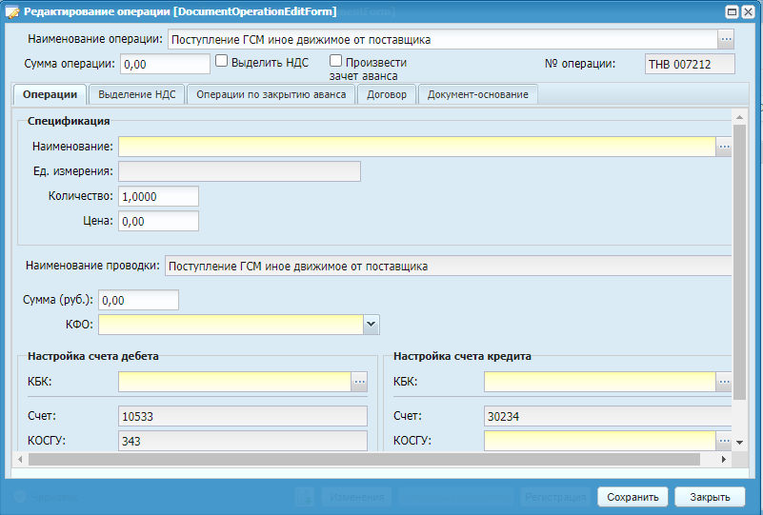Click the Цена input field
The width and height of the screenshot is (763, 515).
click(158, 221)
